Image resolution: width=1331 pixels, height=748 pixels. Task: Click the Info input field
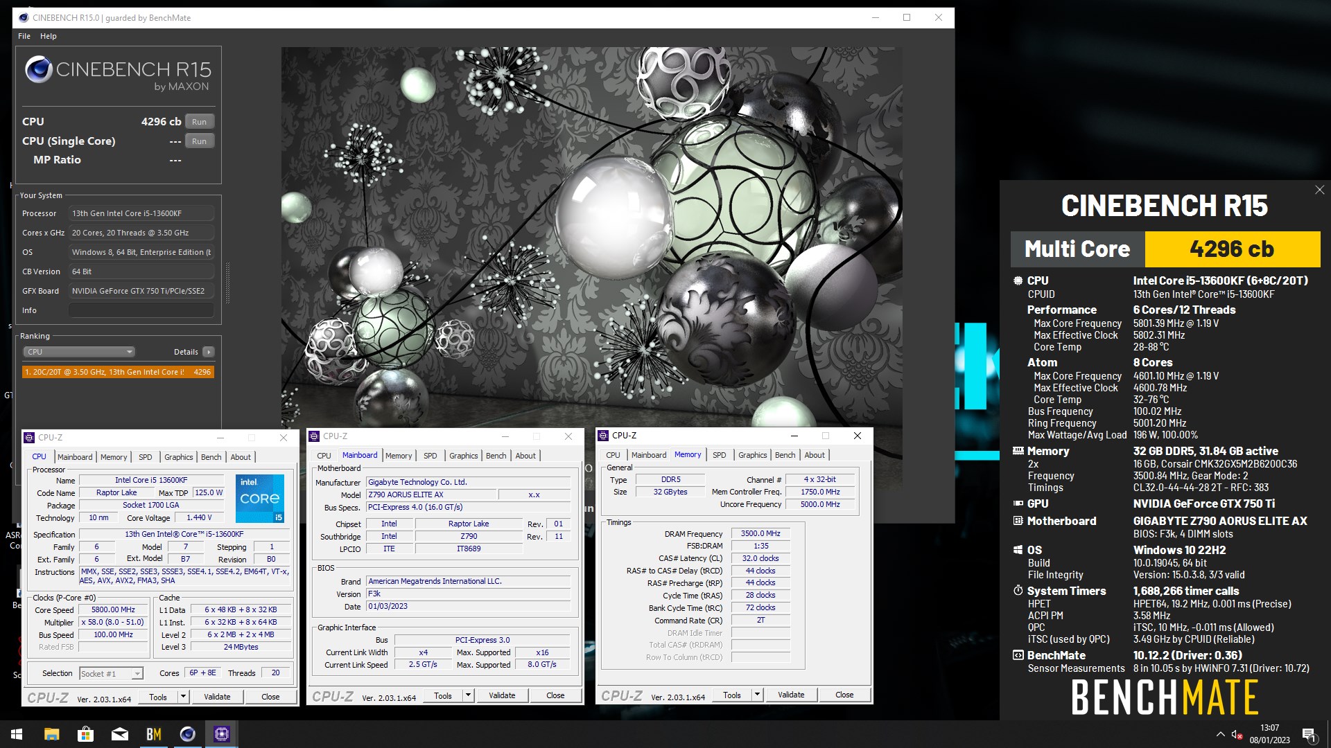141,310
